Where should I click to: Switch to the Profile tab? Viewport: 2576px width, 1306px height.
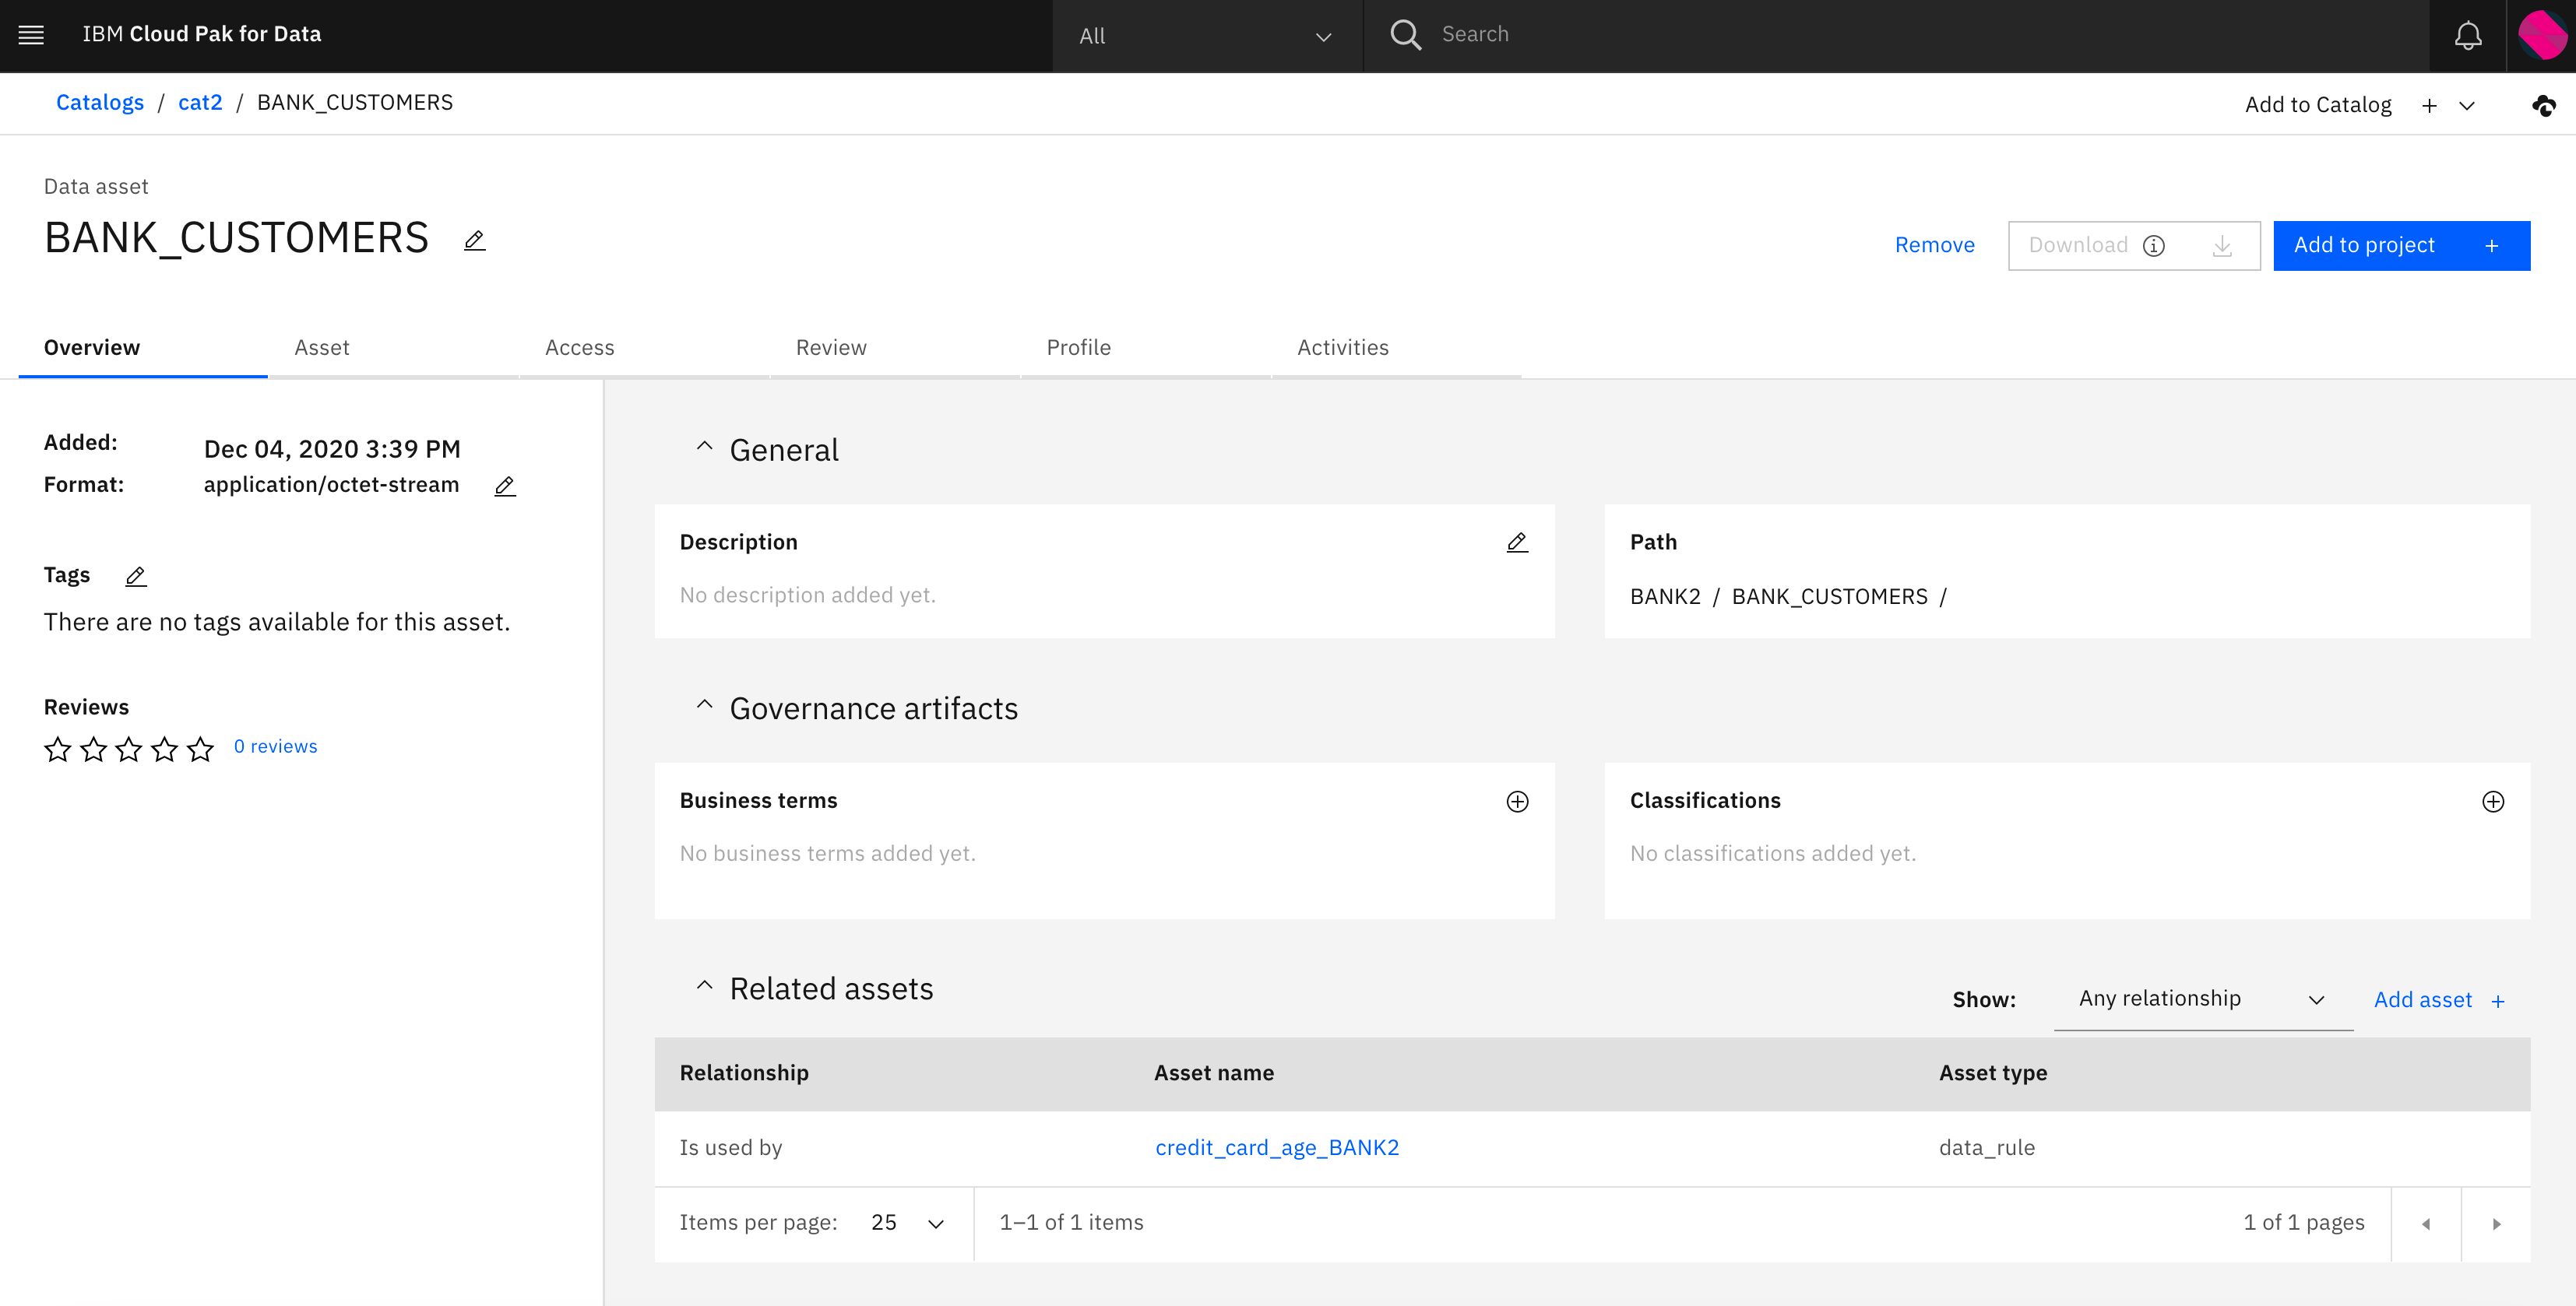(x=1078, y=348)
